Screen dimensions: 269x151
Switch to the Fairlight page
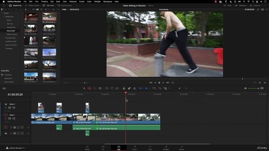click(x=166, y=148)
